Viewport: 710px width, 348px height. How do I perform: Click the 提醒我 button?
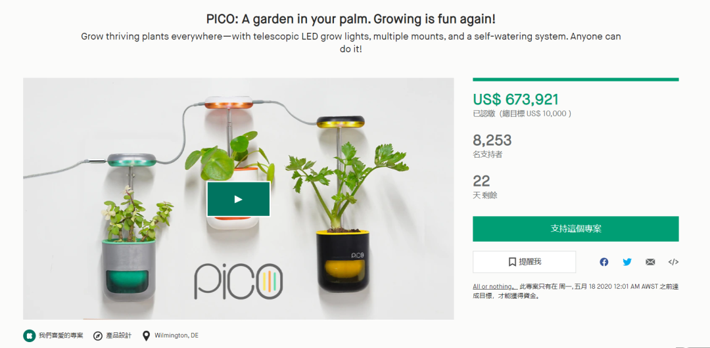525,262
